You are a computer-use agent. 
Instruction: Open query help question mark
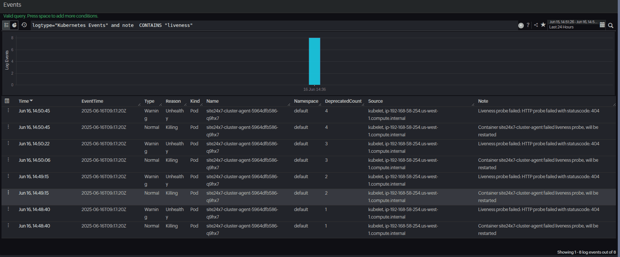528,25
